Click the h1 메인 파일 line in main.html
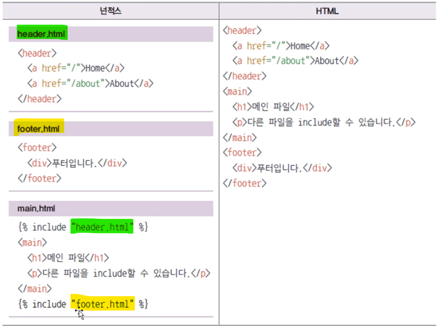 pyautogui.click(x=68, y=257)
